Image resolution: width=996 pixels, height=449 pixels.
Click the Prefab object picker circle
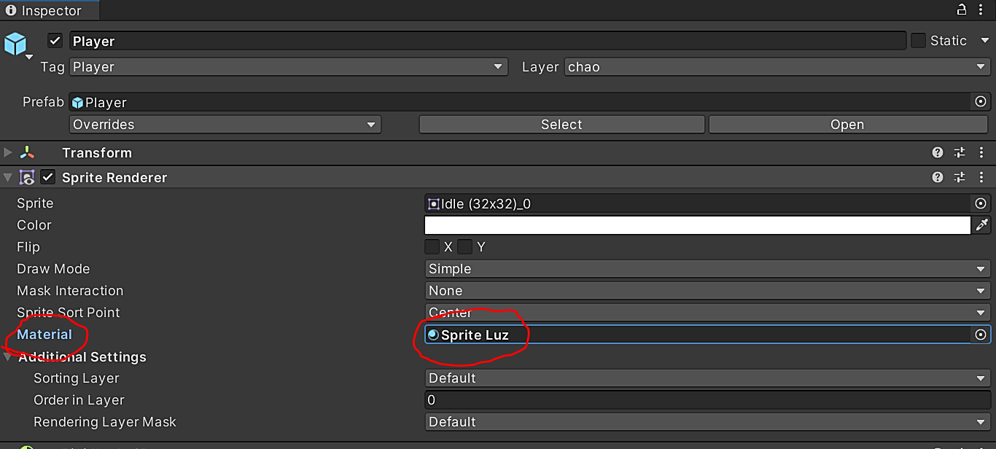click(x=981, y=102)
